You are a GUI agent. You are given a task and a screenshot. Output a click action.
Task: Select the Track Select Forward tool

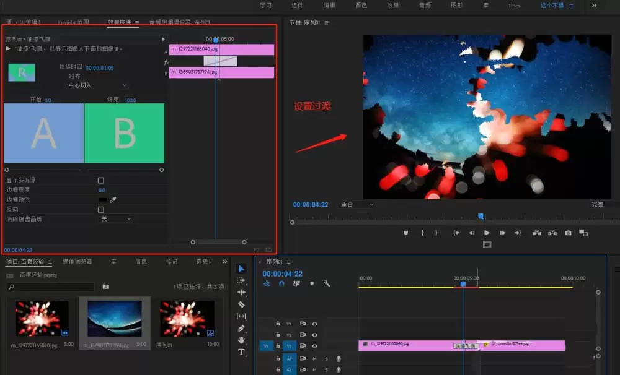(242, 282)
